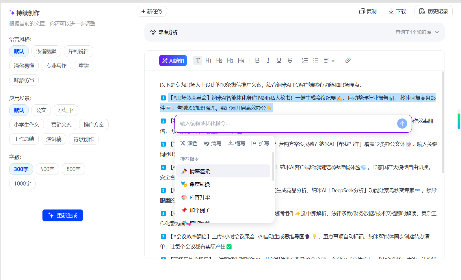Click the editor vertical scrollbar
The height and width of the screenshot is (280, 461).
point(443,123)
